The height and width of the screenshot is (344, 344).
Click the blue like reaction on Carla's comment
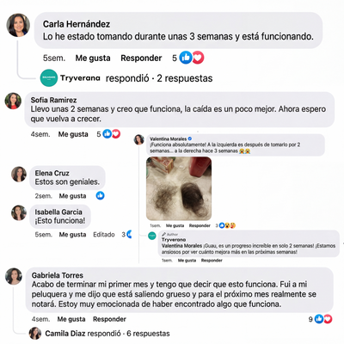[186, 58]
